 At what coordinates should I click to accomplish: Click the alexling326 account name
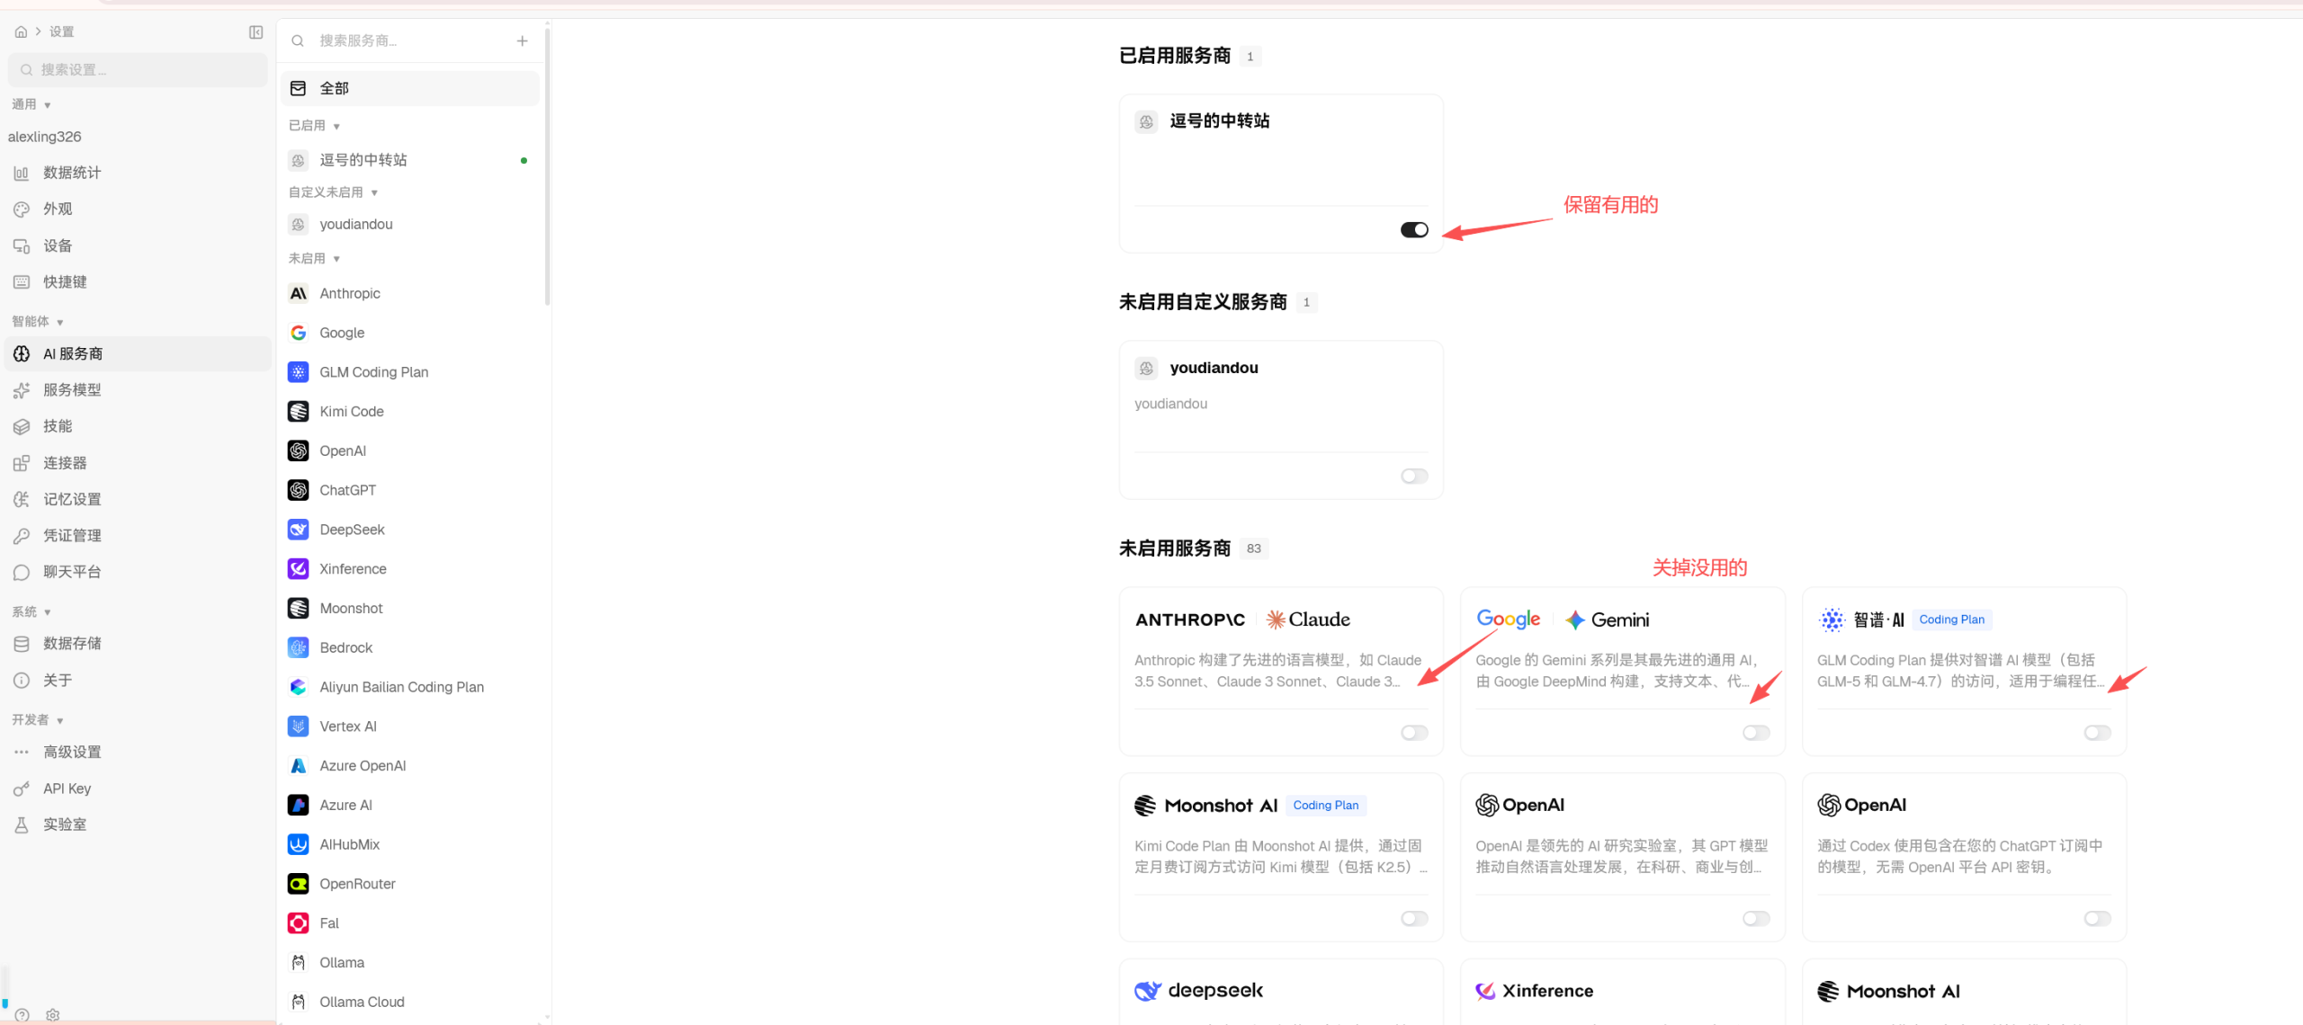(45, 137)
